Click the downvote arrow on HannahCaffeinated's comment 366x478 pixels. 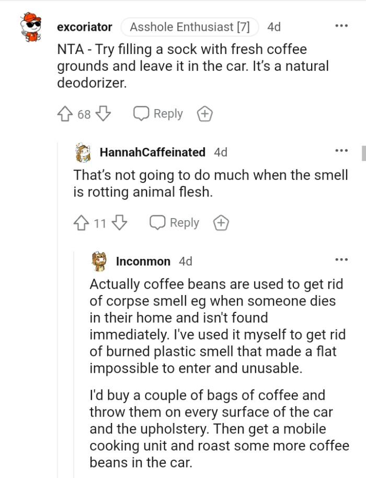tap(118, 222)
